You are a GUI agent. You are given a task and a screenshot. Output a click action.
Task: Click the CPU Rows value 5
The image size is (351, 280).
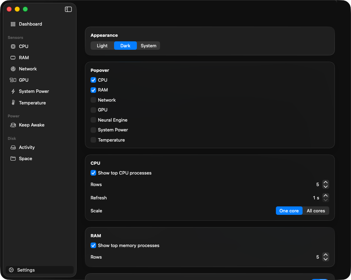point(317,185)
